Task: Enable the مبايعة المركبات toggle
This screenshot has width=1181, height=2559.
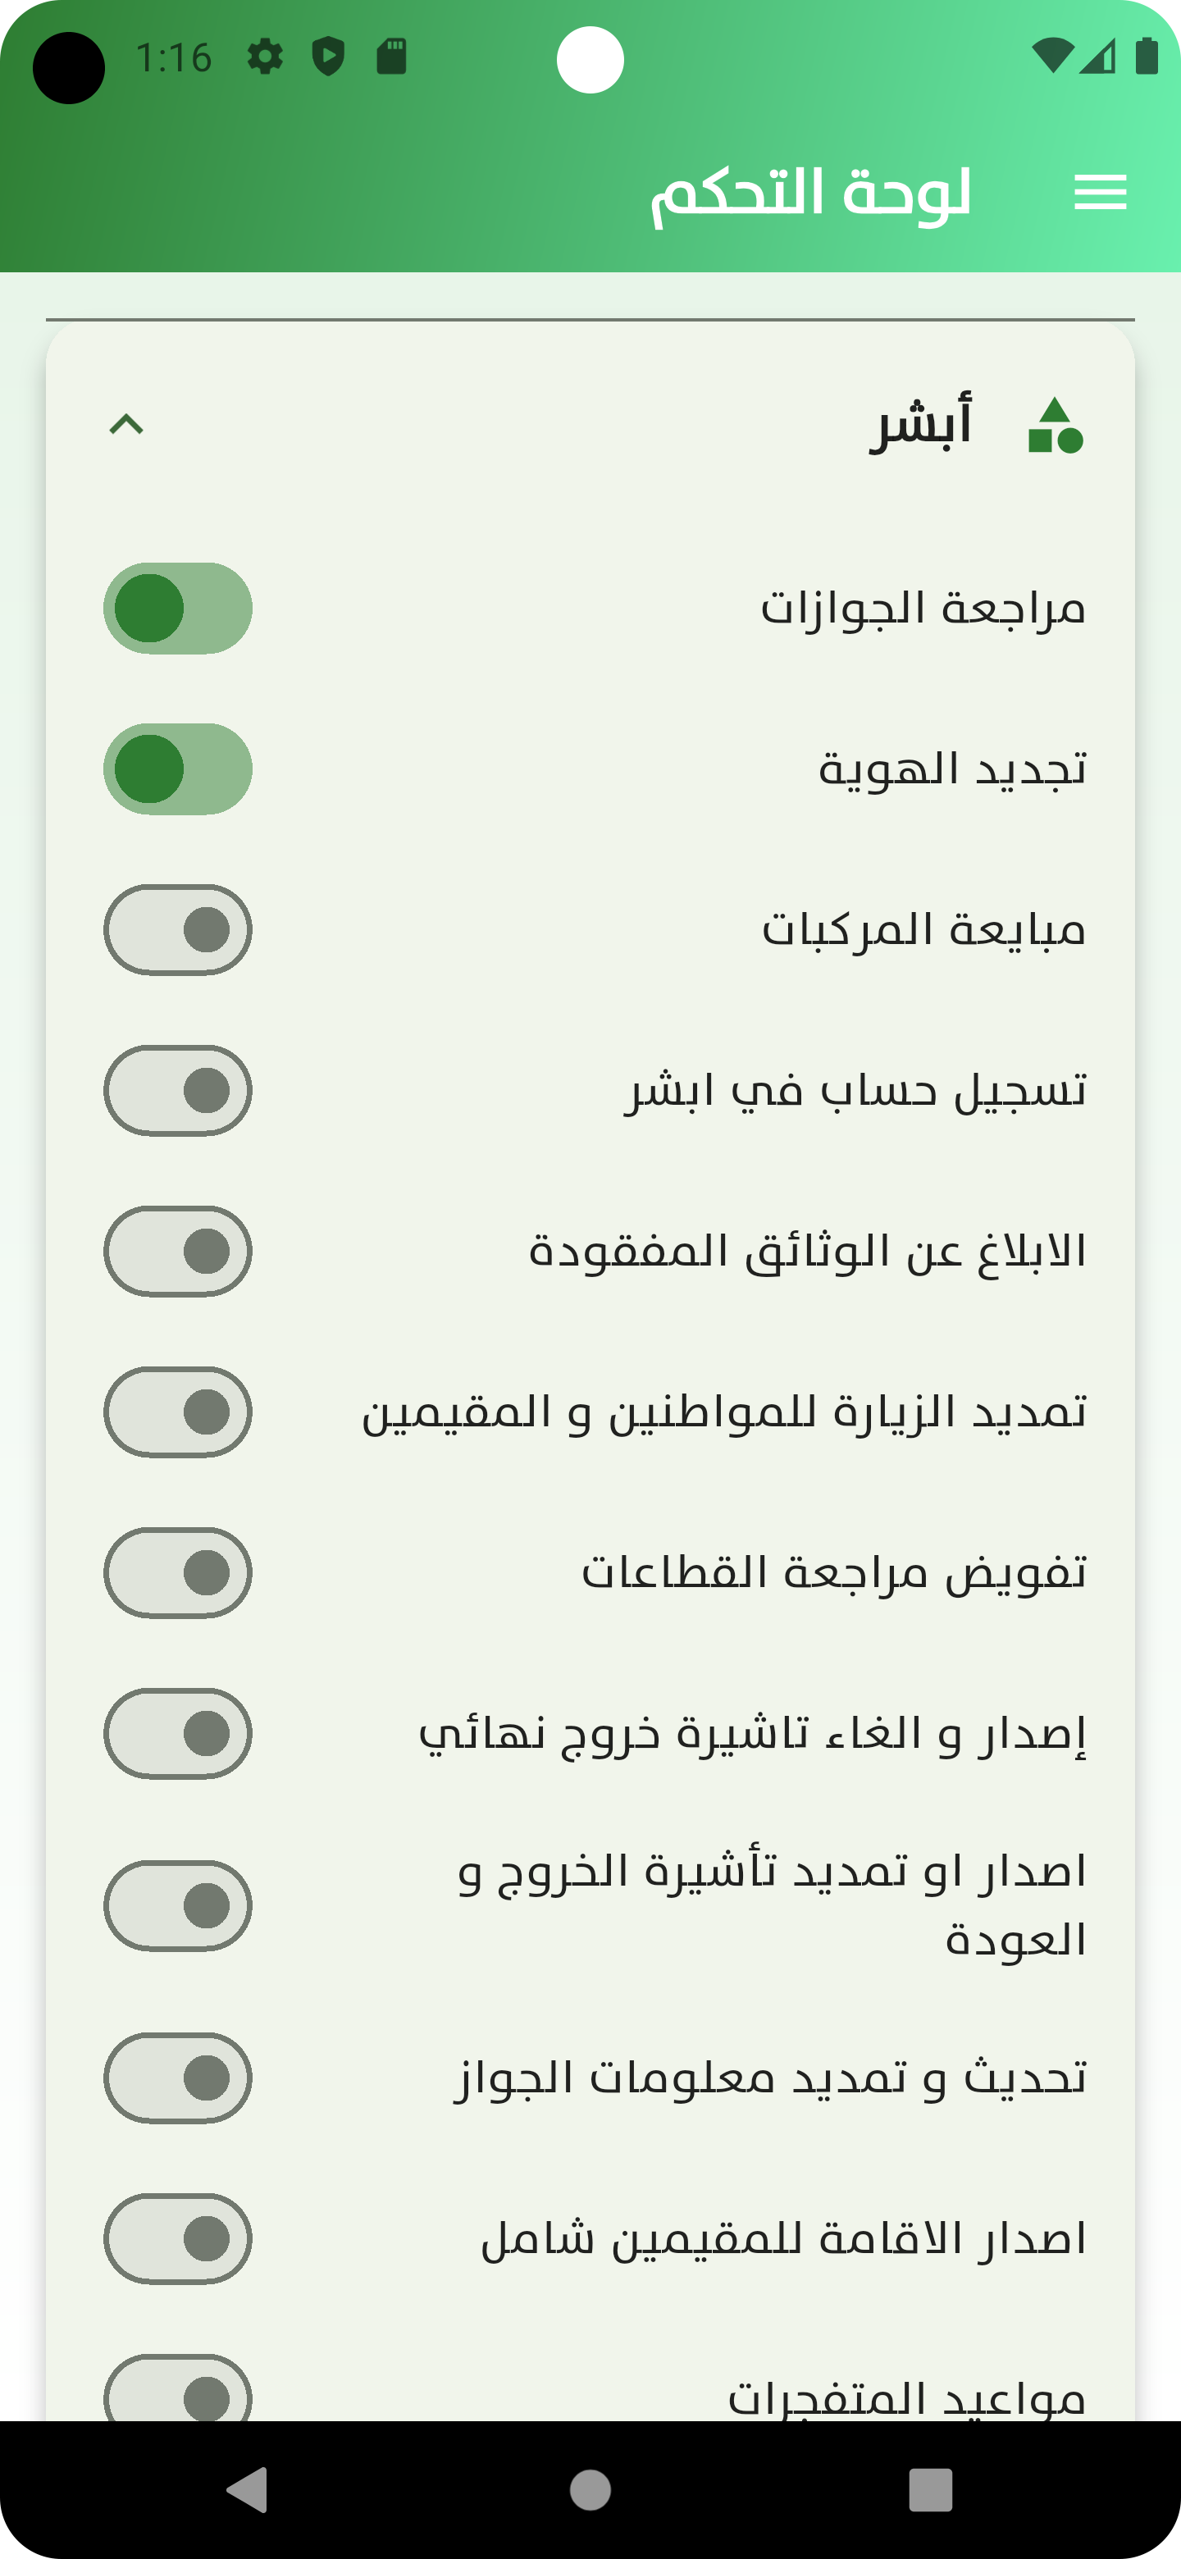Action: tap(178, 930)
